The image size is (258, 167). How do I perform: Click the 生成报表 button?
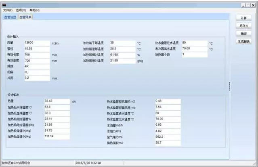(x=243, y=41)
